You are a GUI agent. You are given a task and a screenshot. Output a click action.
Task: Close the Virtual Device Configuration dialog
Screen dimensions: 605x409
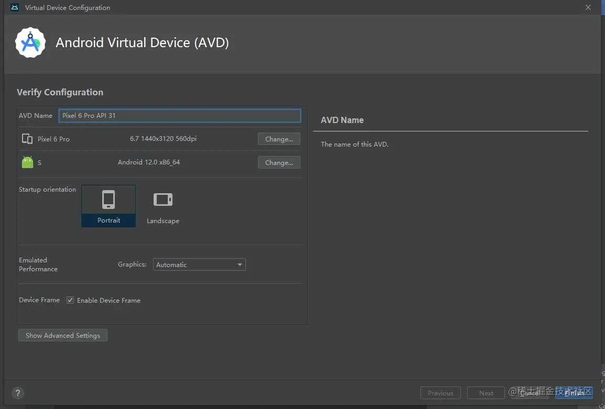[x=588, y=7]
